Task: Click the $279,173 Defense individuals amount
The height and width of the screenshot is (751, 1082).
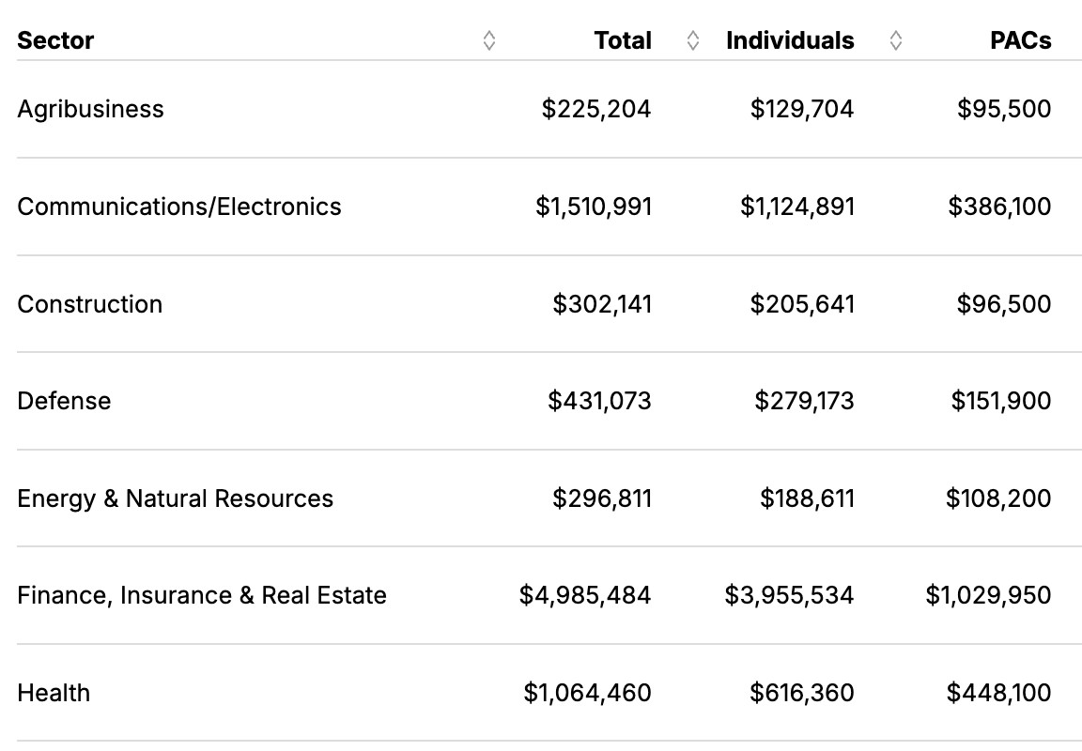Action: point(804,401)
